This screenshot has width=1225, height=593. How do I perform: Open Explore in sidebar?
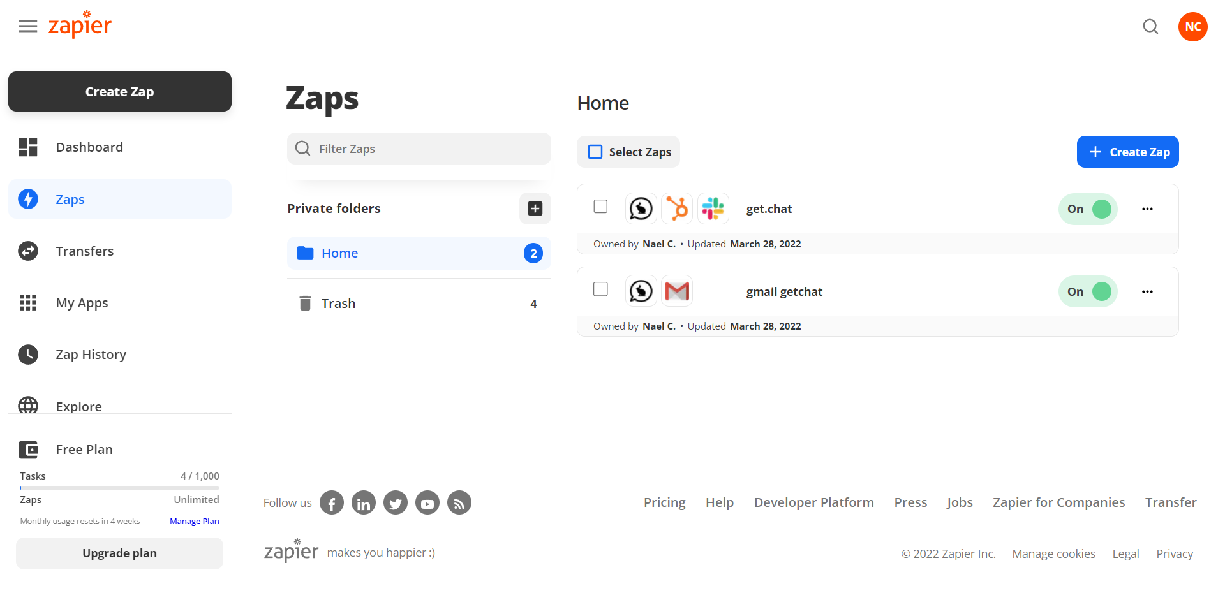(x=120, y=406)
